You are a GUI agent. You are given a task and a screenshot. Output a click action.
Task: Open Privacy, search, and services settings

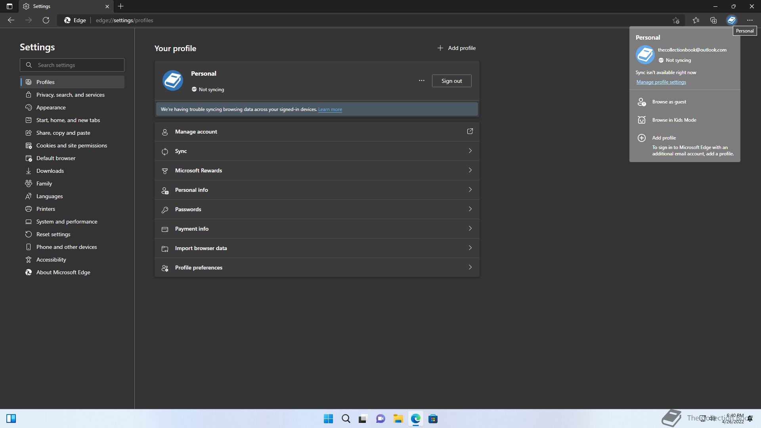(72, 95)
